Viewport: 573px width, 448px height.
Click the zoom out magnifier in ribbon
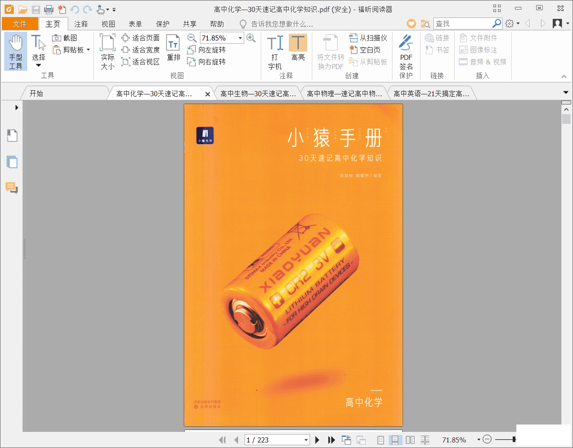coord(192,38)
